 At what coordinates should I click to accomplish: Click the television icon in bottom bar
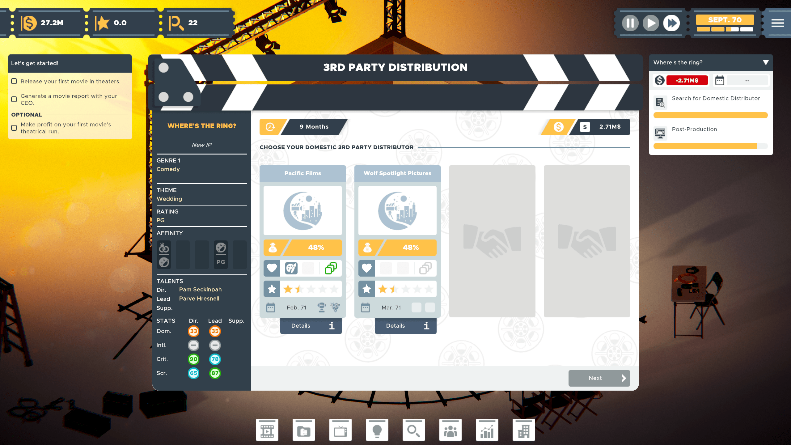tap(340, 430)
